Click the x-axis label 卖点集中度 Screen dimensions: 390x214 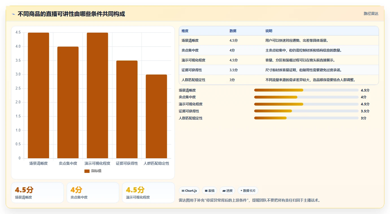[x=68, y=163]
